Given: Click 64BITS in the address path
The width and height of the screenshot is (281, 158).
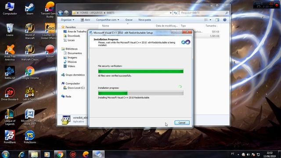Looking at the screenshot, I should point(110,13).
